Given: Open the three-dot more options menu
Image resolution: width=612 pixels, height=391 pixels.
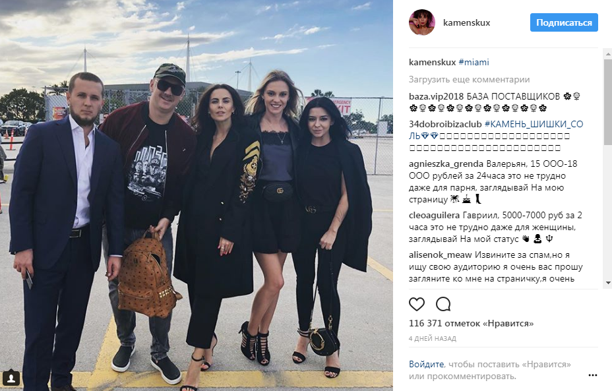Looking at the screenshot, I should point(592,375).
